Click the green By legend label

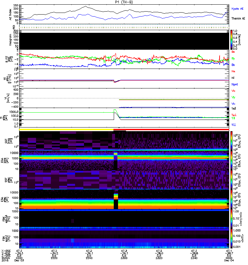[233, 59]
